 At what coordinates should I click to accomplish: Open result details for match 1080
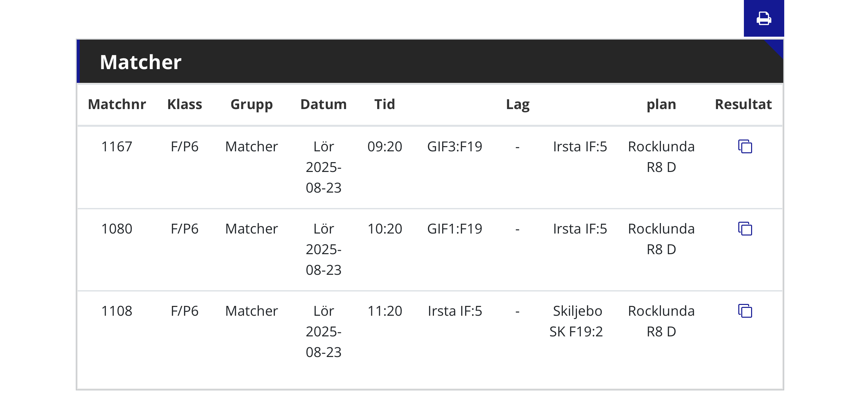[x=745, y=229]
